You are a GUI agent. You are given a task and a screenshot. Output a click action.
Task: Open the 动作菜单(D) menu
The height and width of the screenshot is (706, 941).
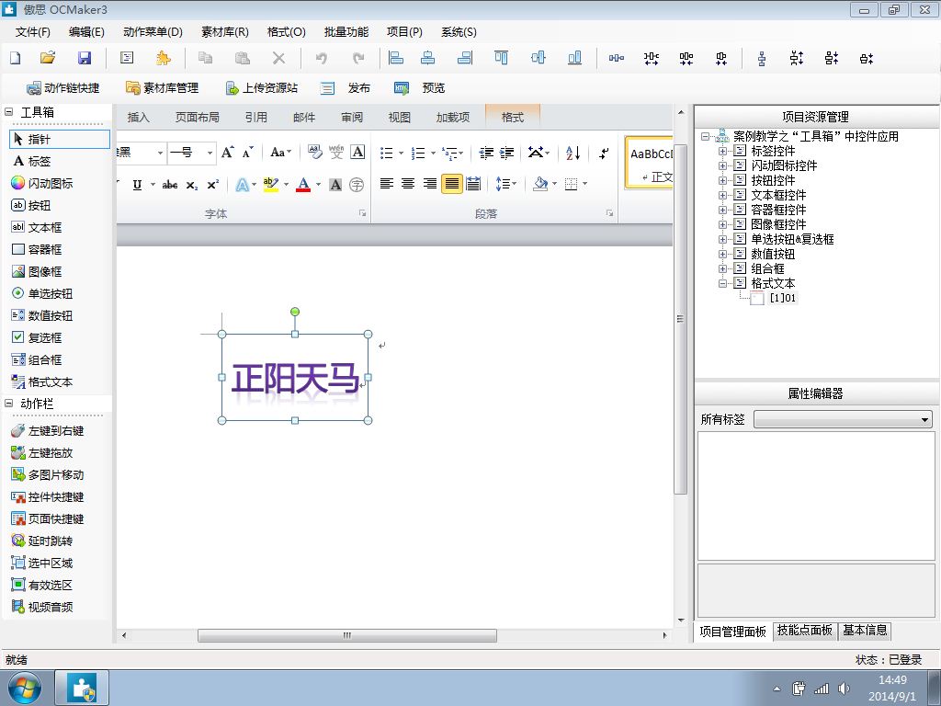(153, 32)
